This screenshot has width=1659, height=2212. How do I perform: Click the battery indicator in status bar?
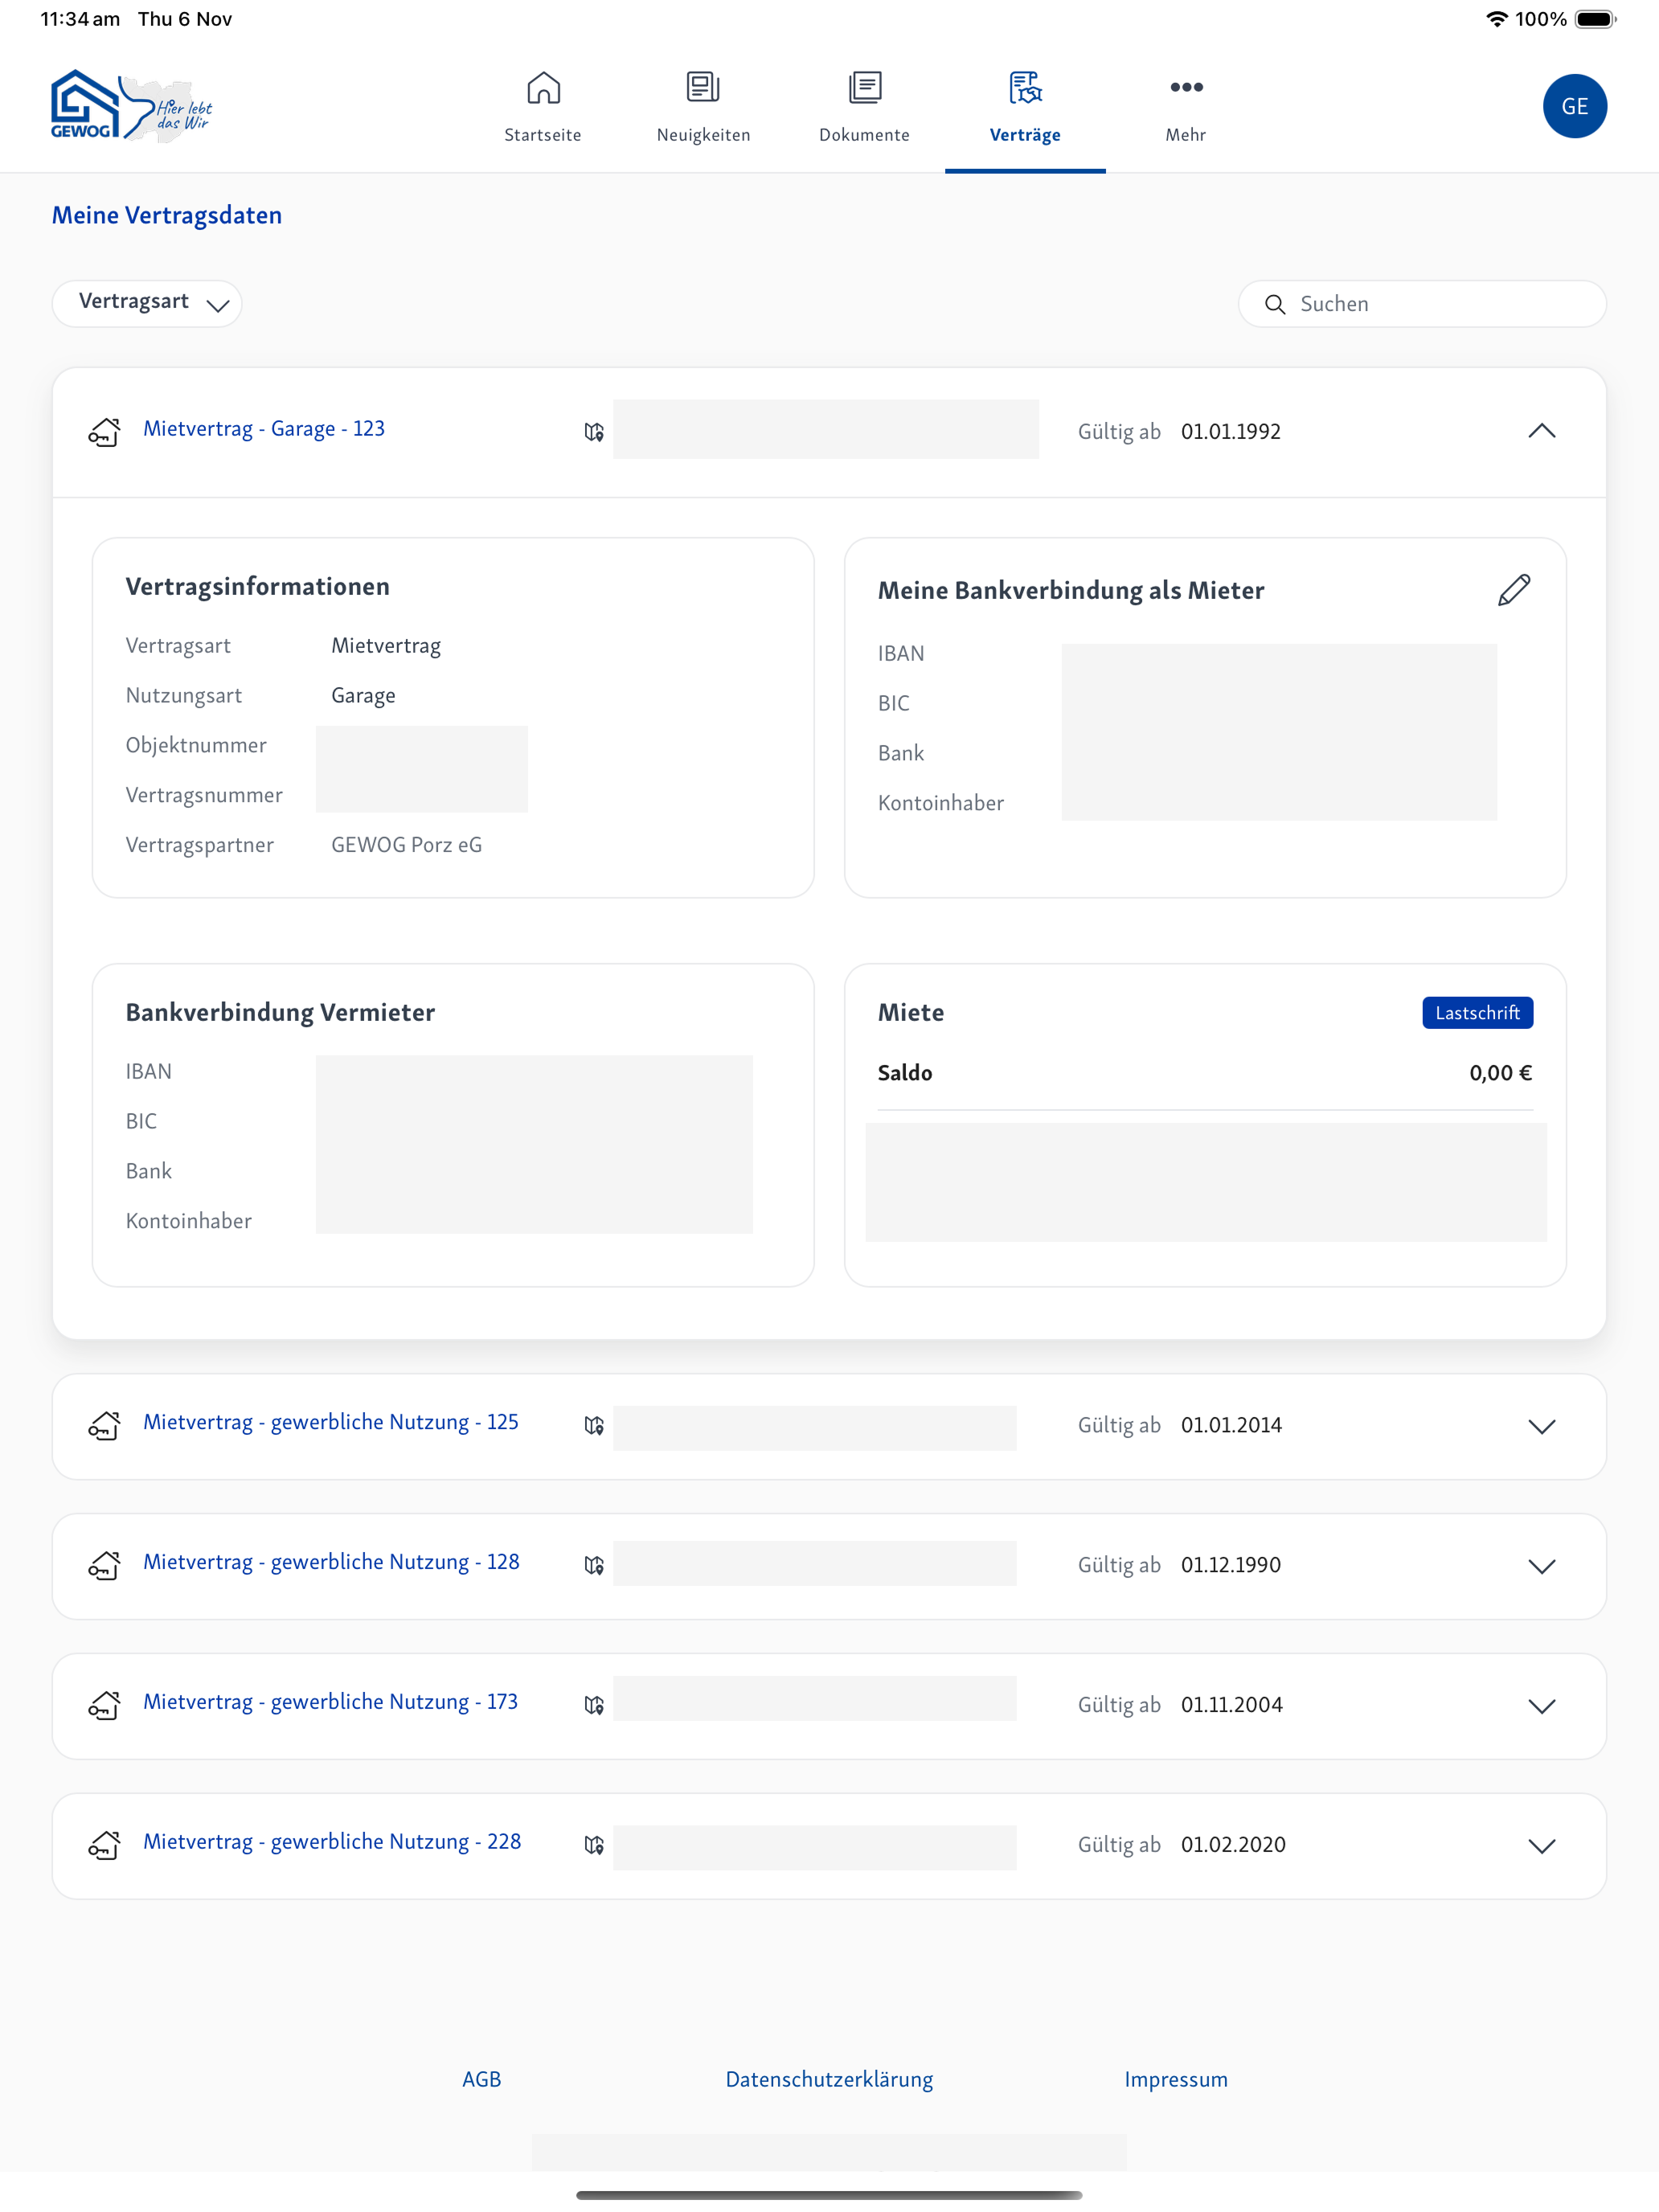[x=1595, y=19]
